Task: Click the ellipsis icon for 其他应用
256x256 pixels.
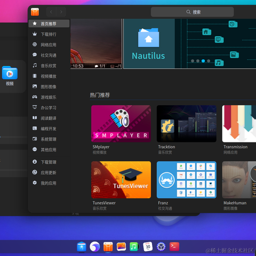Action: [35, 149]
